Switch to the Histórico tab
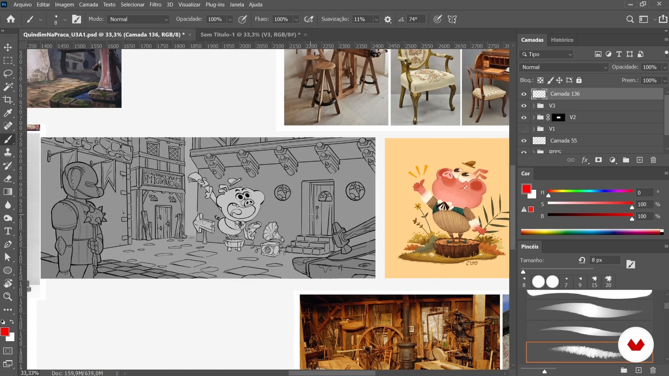The height and width of the screenshot is (376, 669). 562,40
